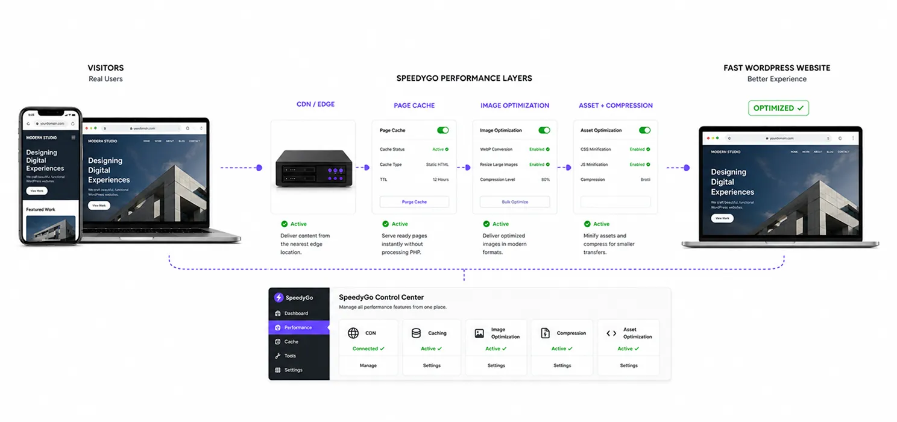Click the 'Brotli' compression value
897x422 pixels.
646,180
